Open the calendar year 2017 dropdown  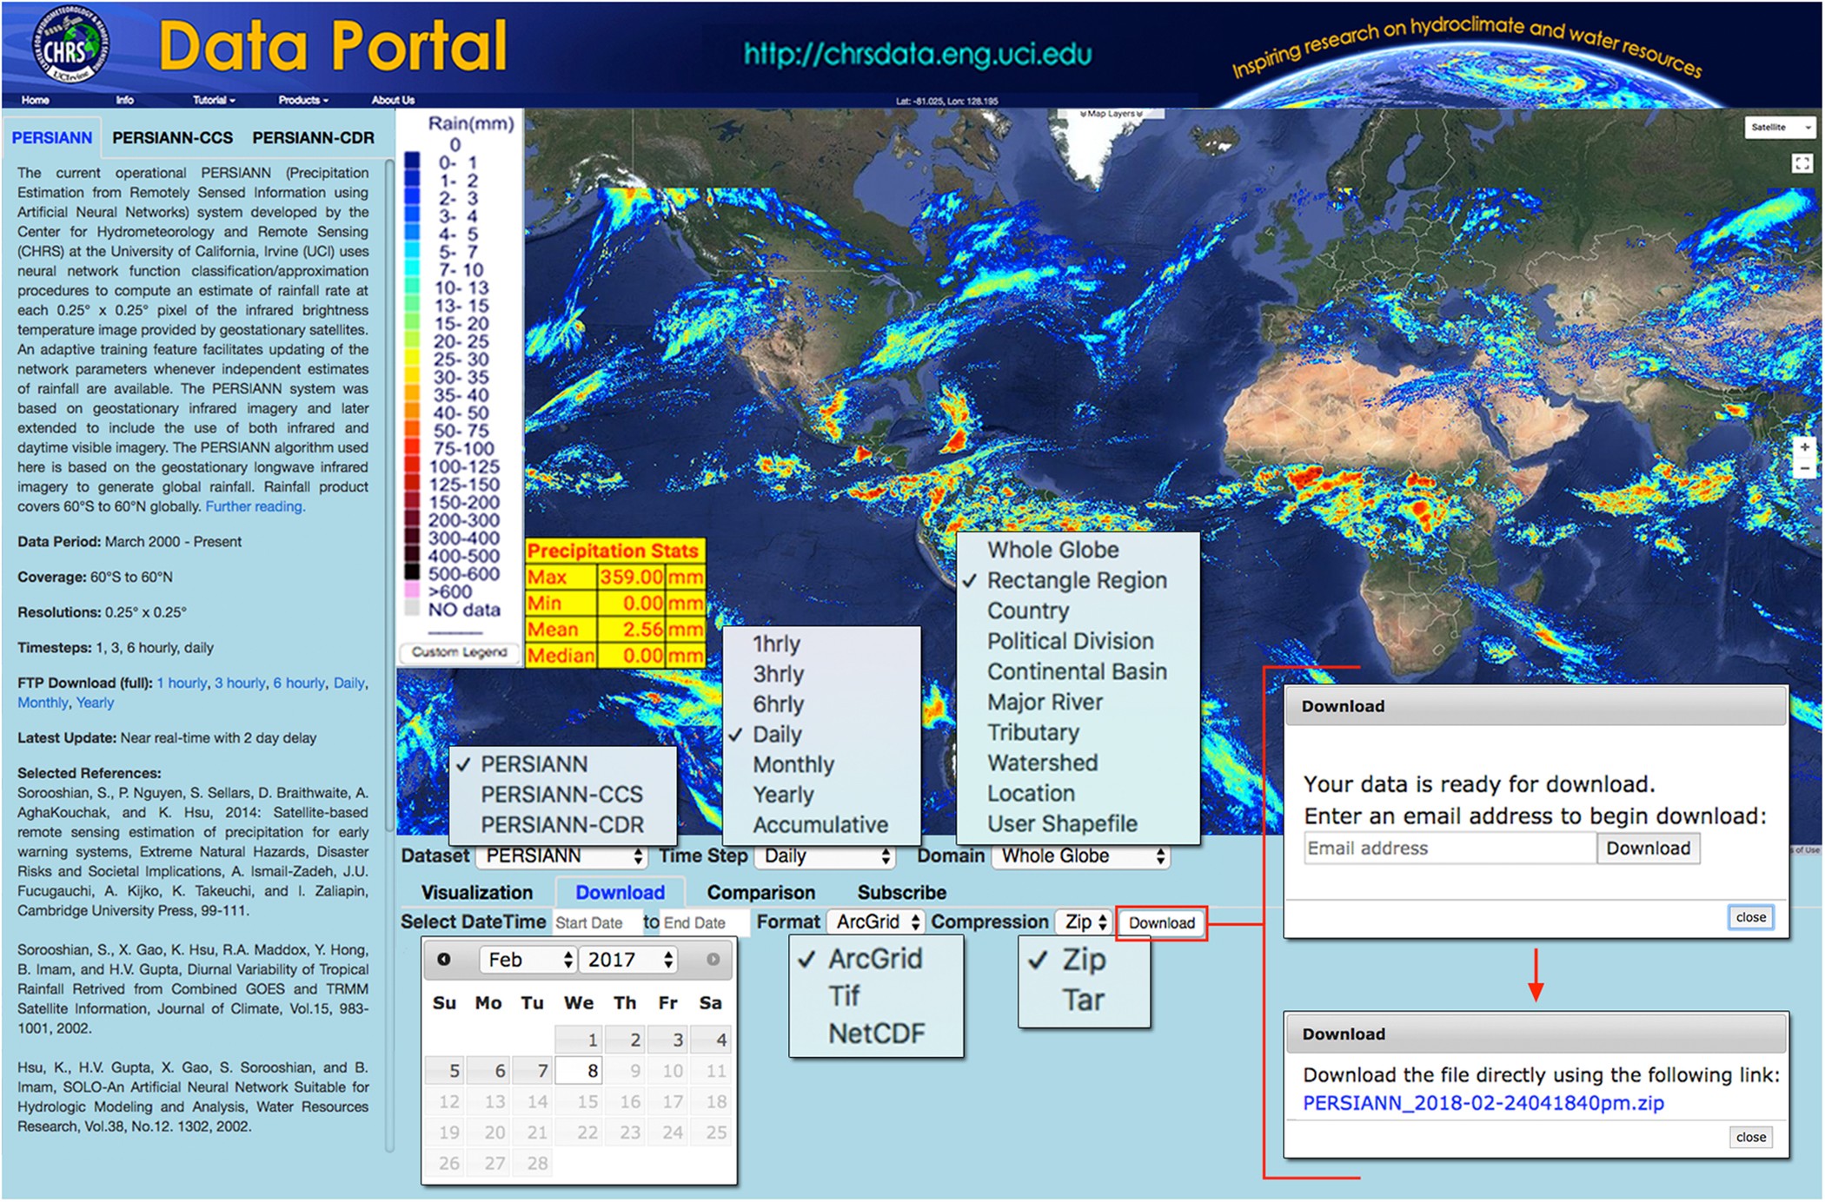pos(628,960)
